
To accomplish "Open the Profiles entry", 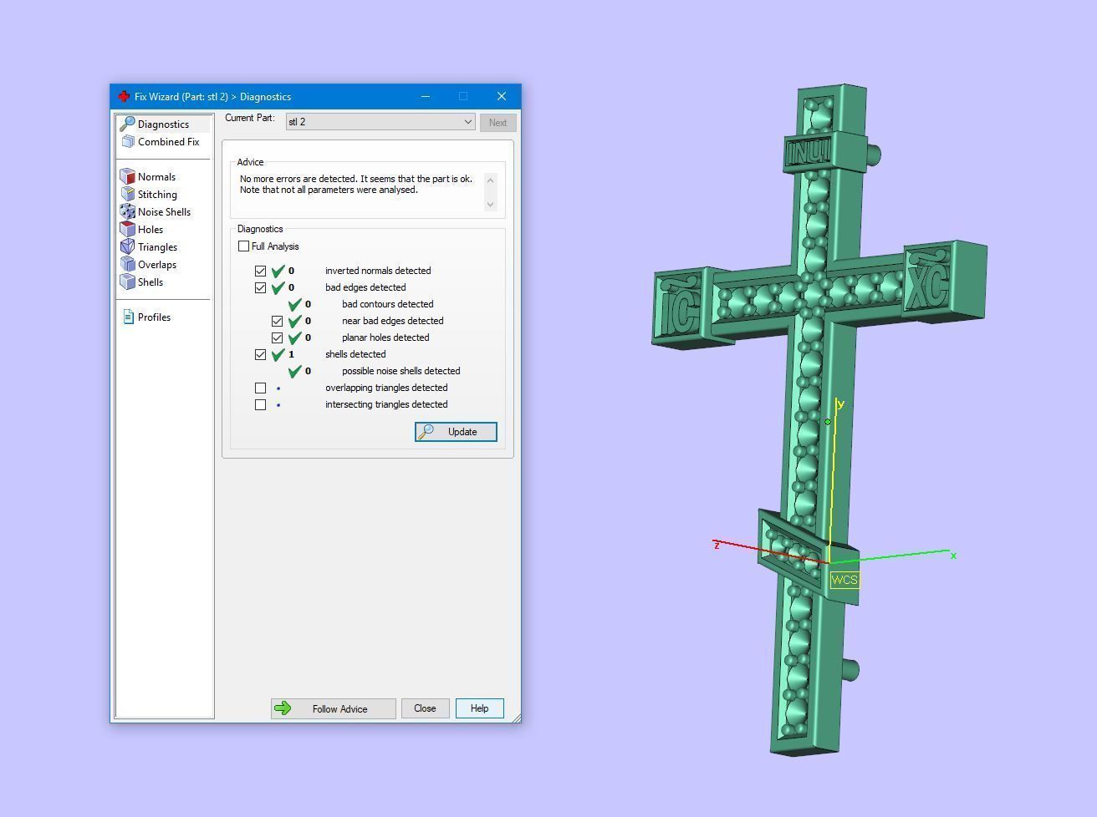I will point(154,317).
